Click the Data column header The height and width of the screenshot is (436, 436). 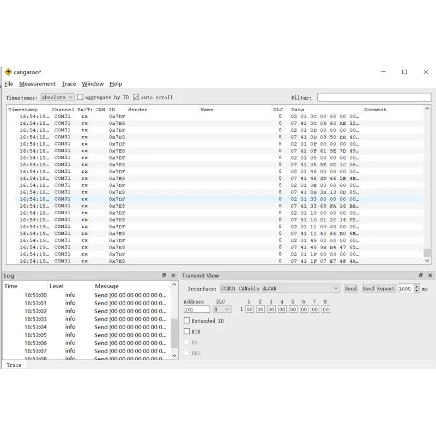[x=325, y=110]
